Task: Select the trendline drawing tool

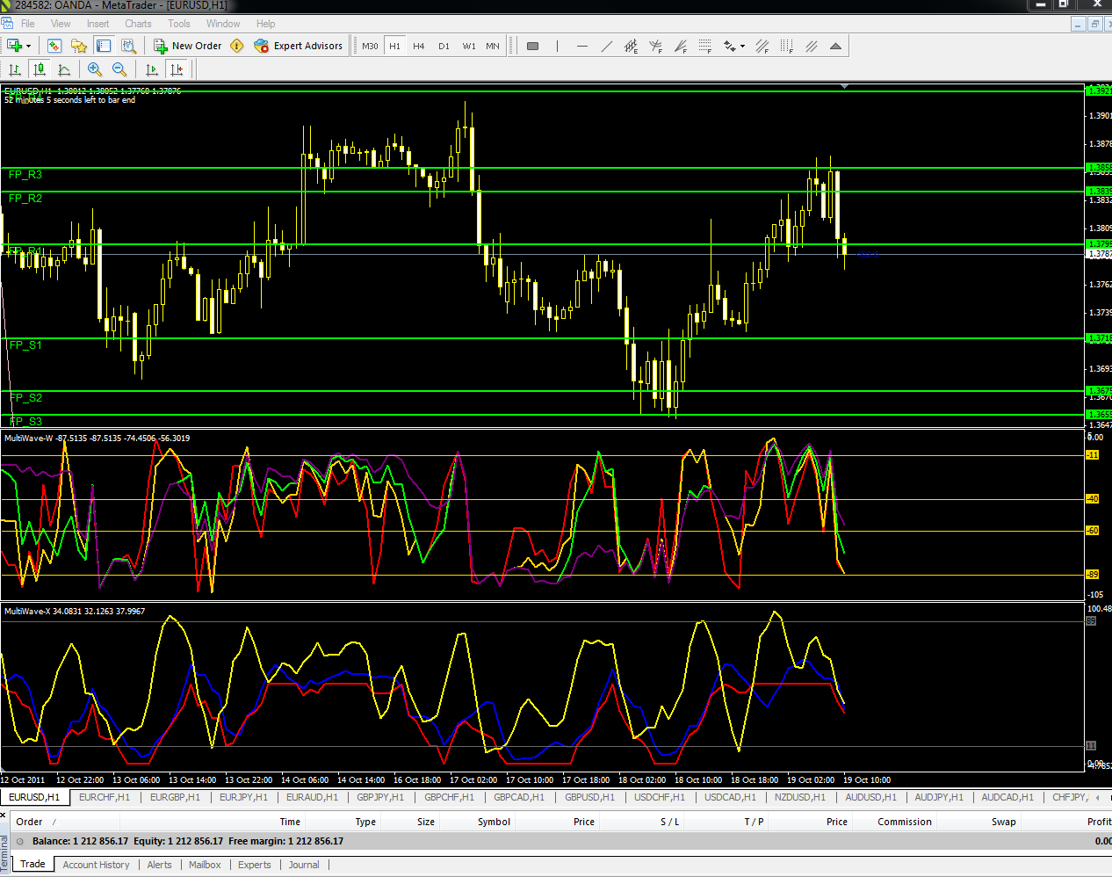Action: (x=606, y=46)
